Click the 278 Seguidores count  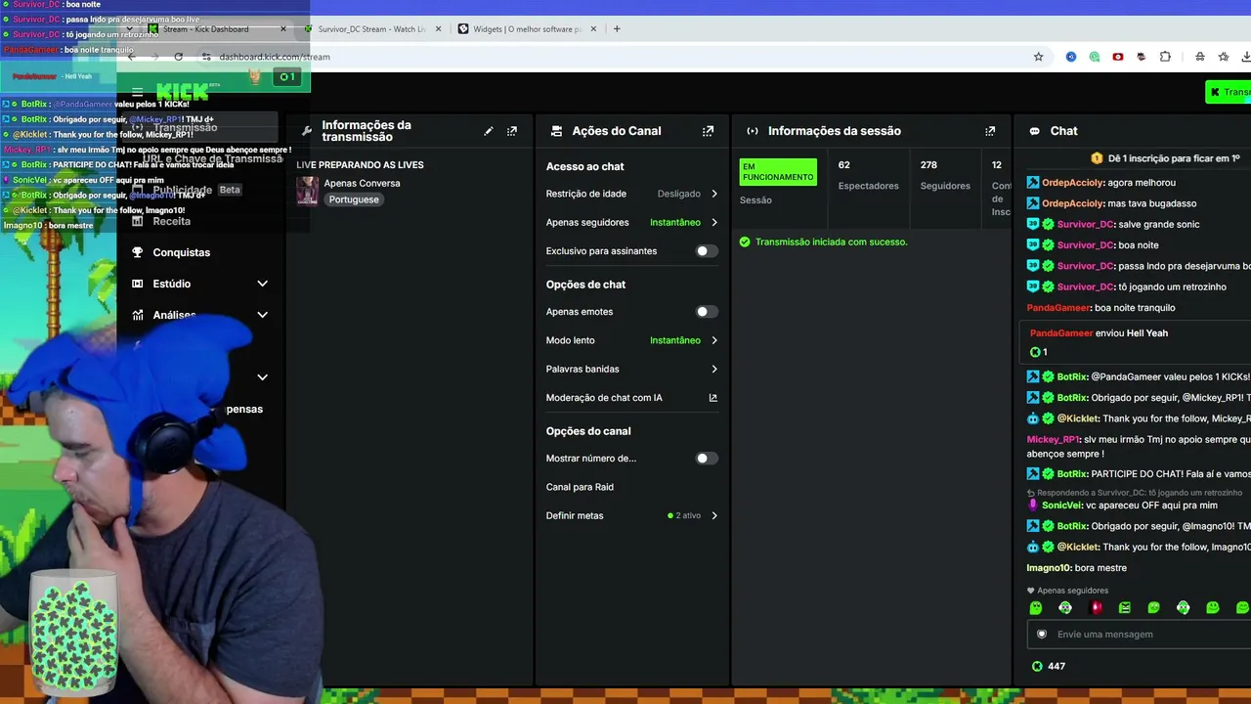[x=945, y=175]
